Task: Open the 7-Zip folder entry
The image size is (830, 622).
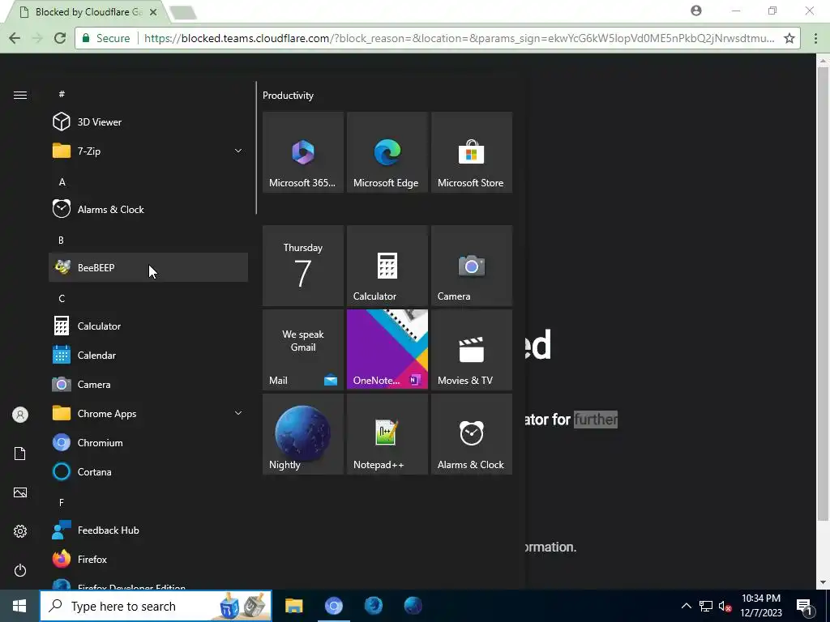Action: click(x=148, y=151)
